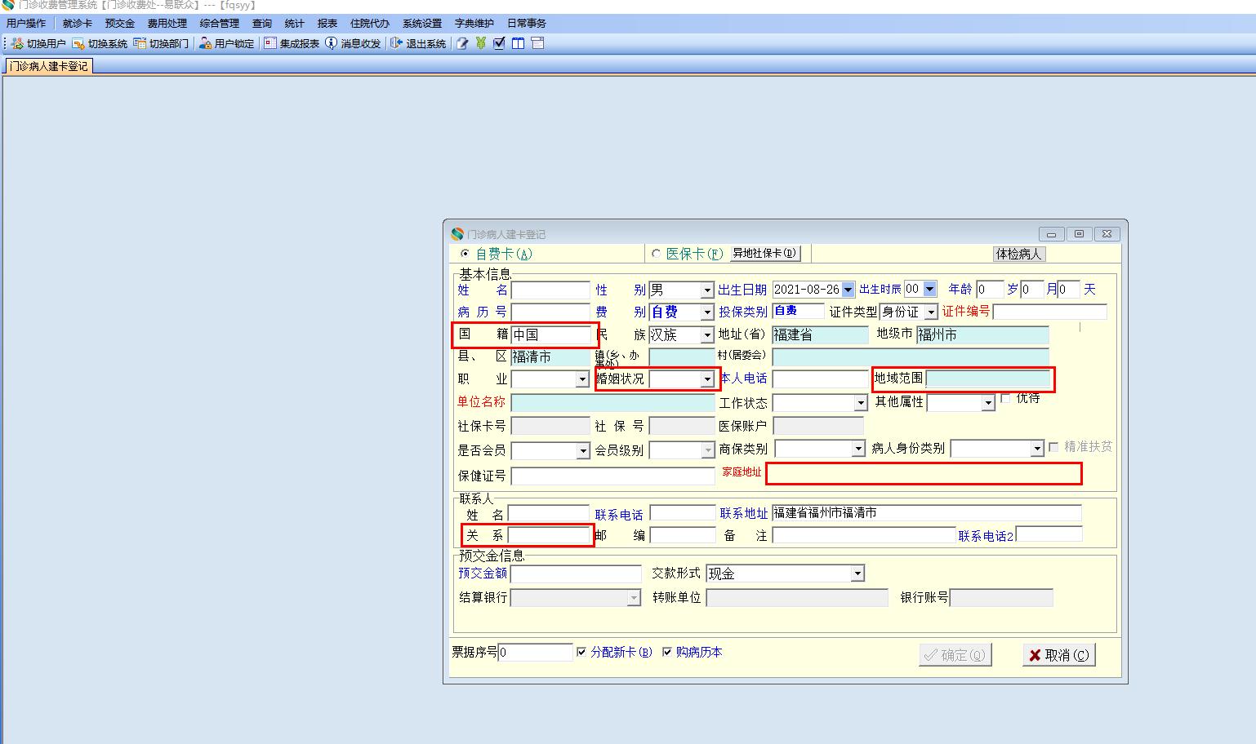Click the 切换用户 switch user icon
This screenshot has width=1256, height=744.
click(17, 43)
